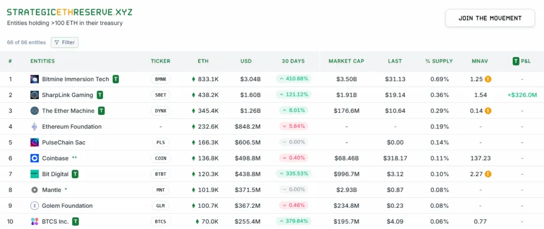
Task: Sort by the MNAV column header
Action: click(480, 61)
